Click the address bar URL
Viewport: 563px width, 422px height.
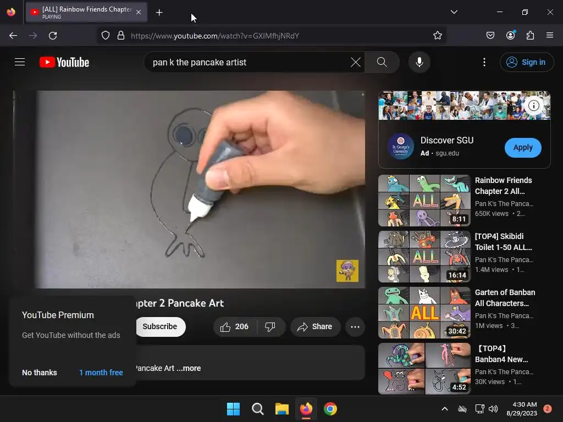tap(215, 36)
